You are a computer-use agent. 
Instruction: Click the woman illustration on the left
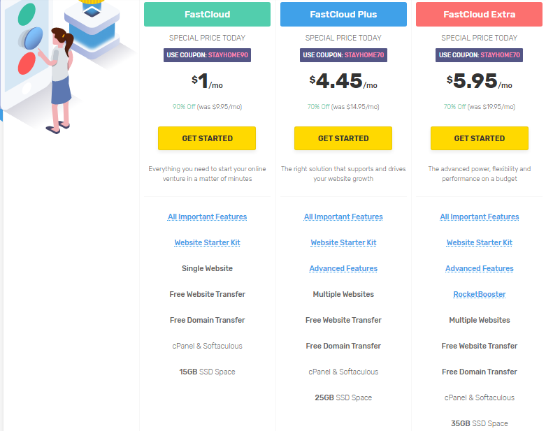(59, 80)
